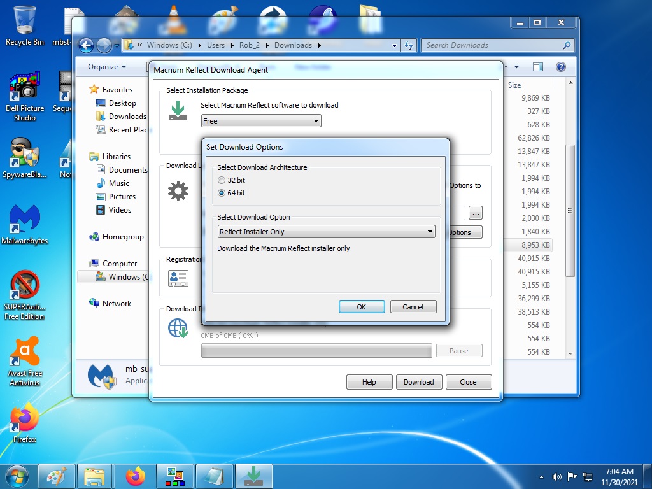Toggle the Explorer preview pane
The height and width of the screenshot is (489, 652).
coord(538,67)
